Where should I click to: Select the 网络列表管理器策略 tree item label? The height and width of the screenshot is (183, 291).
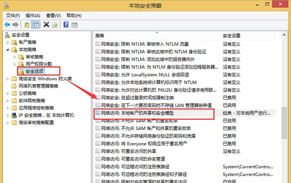click(38, 86)
